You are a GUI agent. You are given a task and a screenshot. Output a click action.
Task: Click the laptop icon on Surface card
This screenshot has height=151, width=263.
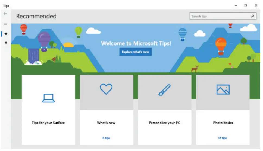[48, 98]
